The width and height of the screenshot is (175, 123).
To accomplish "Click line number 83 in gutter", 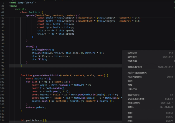I will point(3,21).
